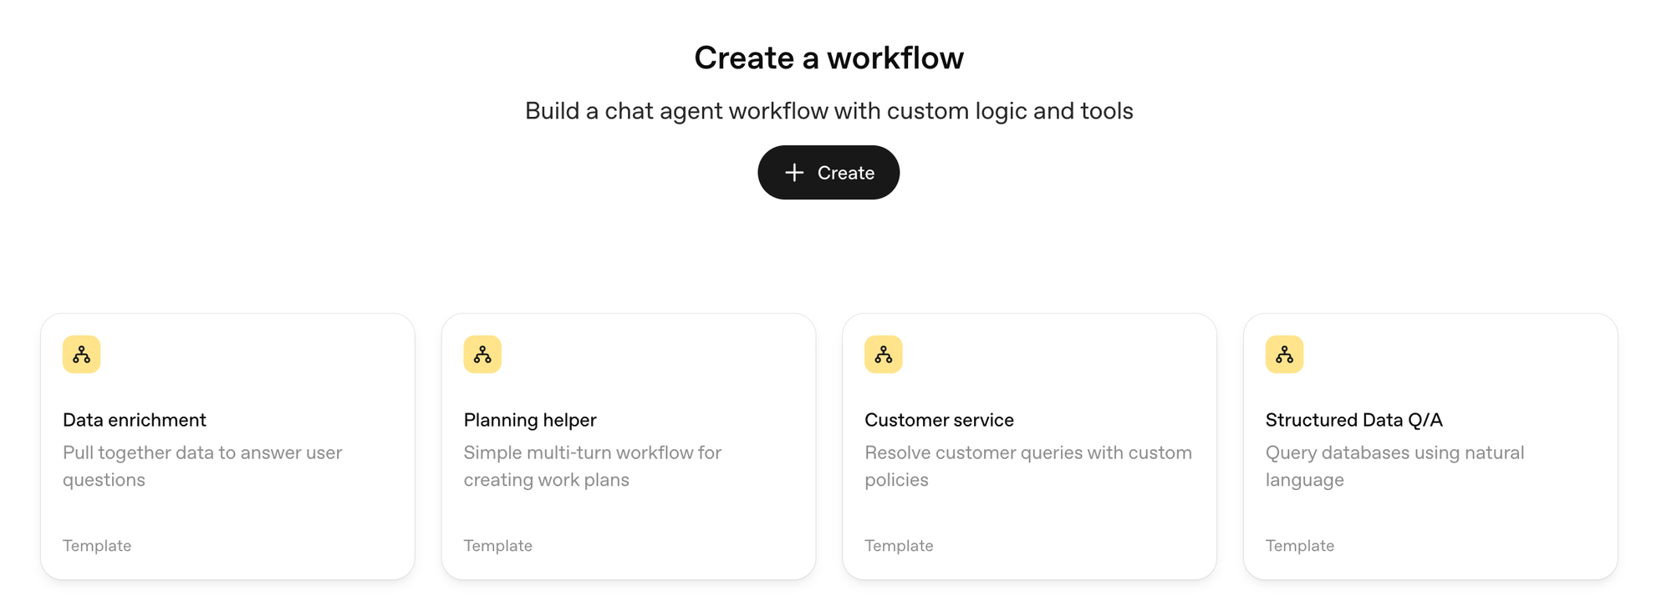Open the Customer service title
The image size is (1672, 596).
point(939,420)
